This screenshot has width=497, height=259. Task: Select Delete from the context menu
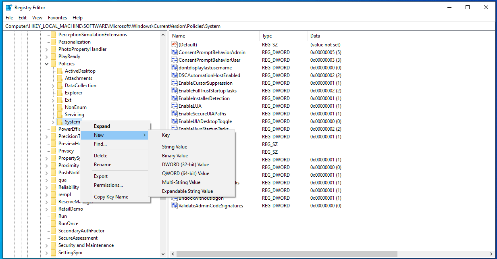[115, 156]
